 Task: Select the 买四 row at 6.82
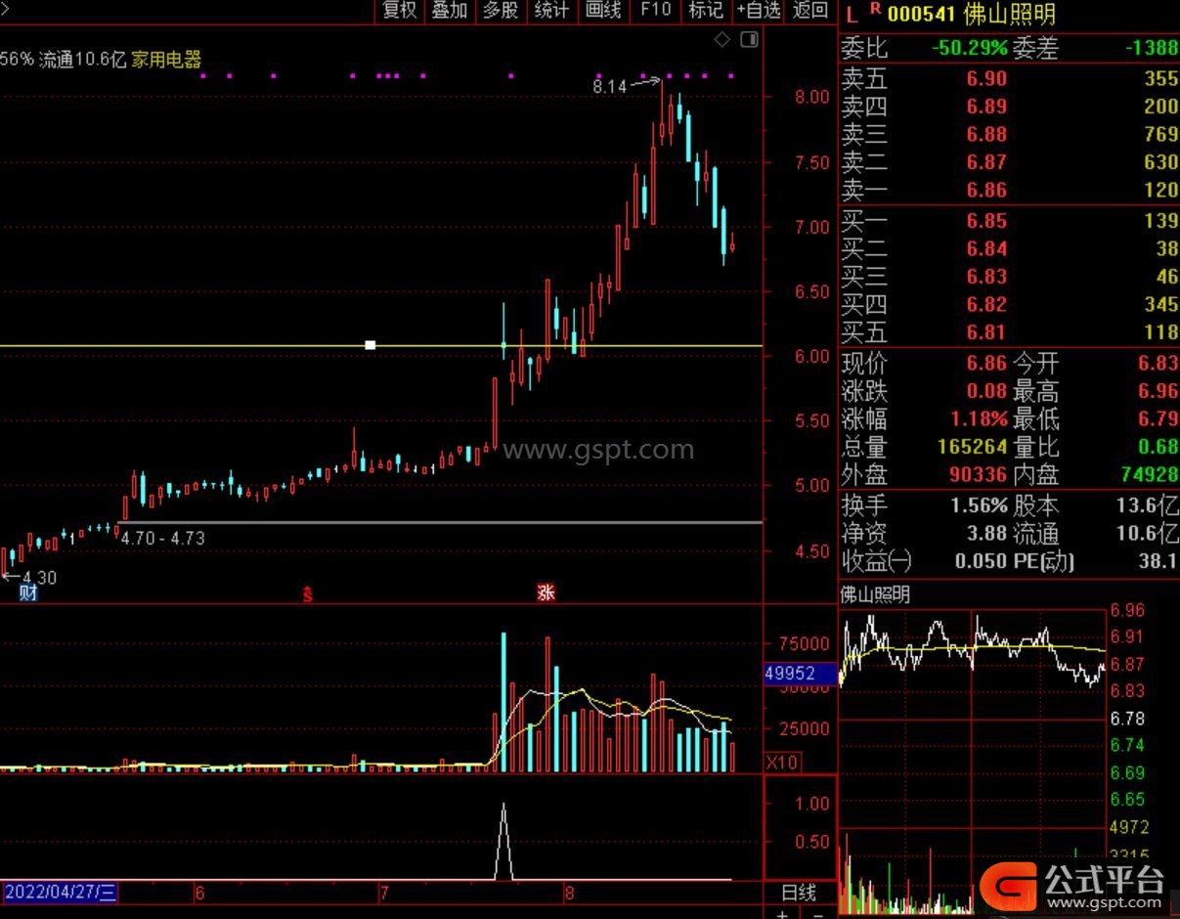pyautogui.click(x=1009, y=305)
